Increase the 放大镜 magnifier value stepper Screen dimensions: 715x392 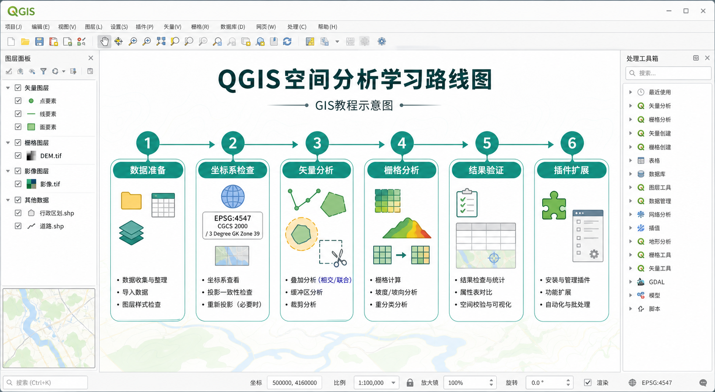491,380
